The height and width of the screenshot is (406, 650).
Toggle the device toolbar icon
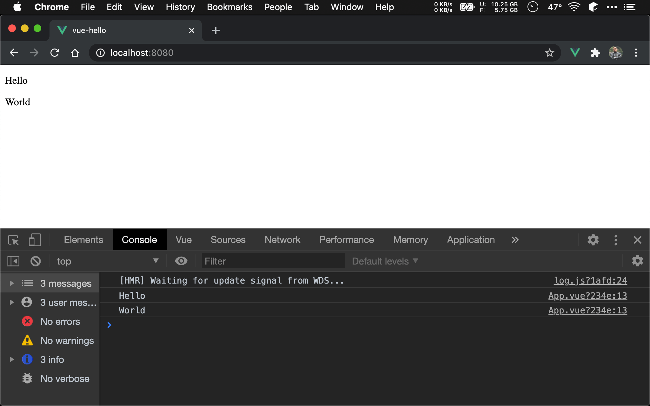click(35, 240)
